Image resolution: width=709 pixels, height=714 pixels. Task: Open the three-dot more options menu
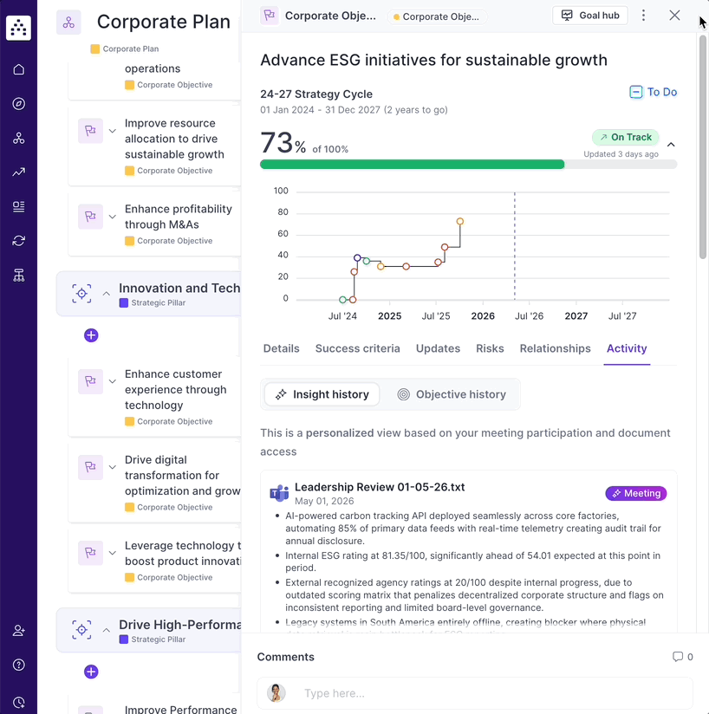643,16
